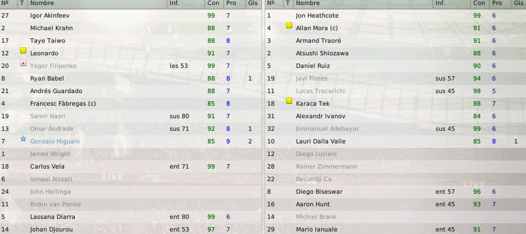Click the star icon beside Gonzalo Higuaín

(23, 138)
